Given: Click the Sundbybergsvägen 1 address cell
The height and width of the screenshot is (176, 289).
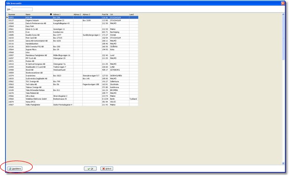Looking at the screenshot, I should click(x=92, y=35).
